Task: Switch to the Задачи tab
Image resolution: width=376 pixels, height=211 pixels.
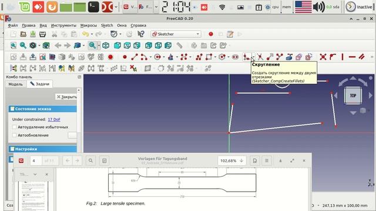Action: tap(39, 84)
